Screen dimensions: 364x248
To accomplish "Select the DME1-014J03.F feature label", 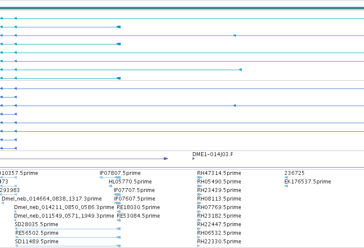I will (213, 154).
